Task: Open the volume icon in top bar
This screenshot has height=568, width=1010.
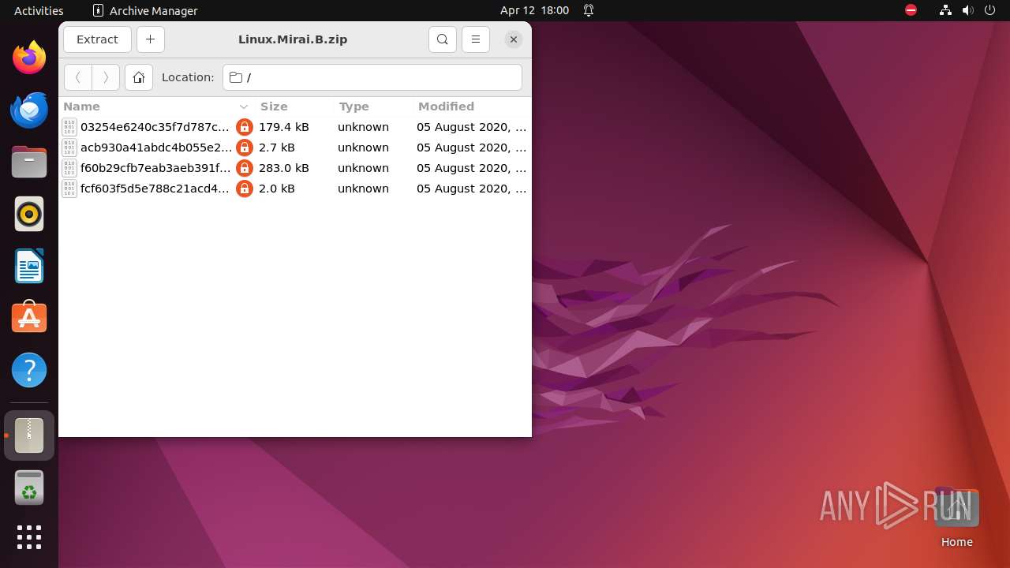Action: [968, 10]
